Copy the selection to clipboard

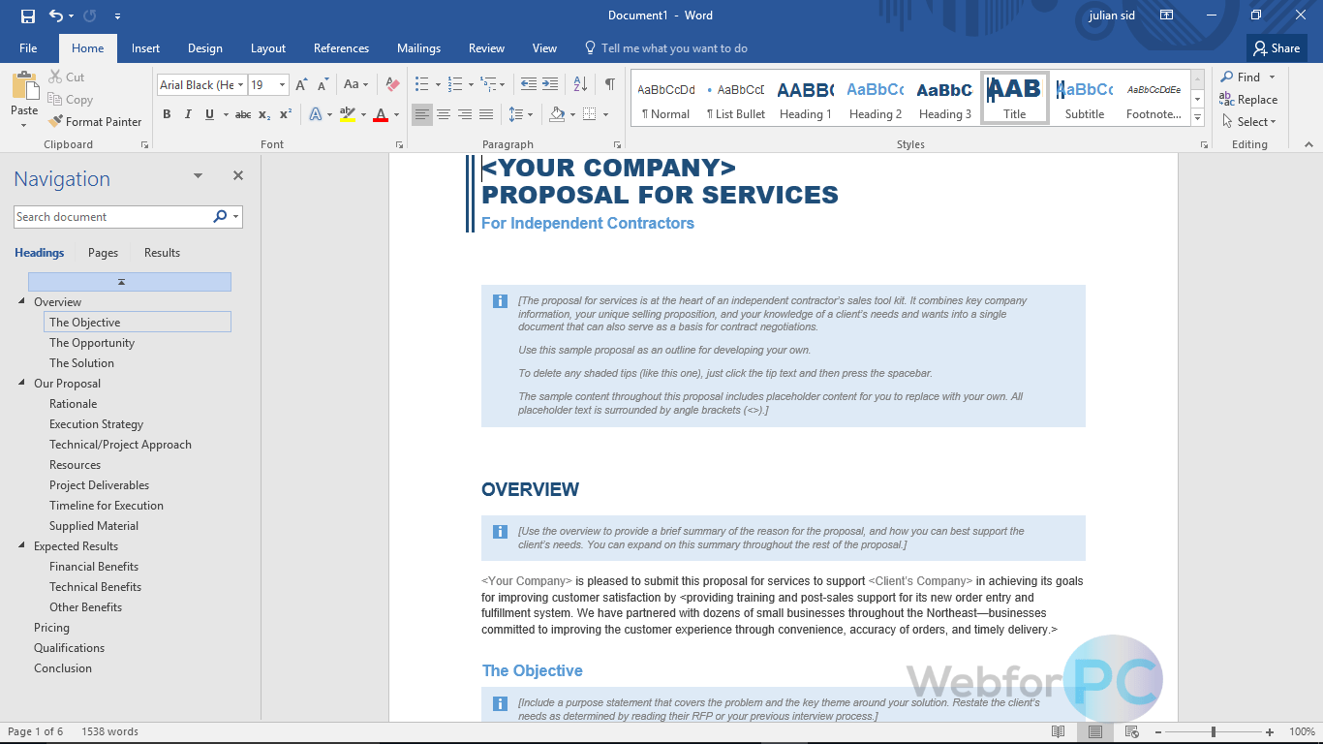70,99
